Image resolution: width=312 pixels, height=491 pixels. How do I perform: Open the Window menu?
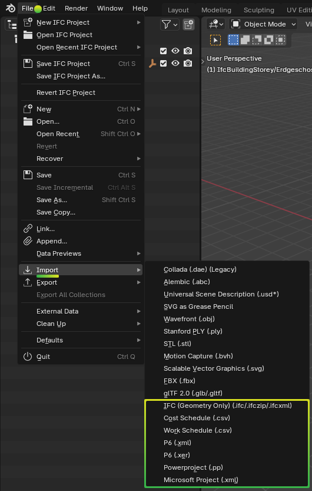click(x=110, y=8)
